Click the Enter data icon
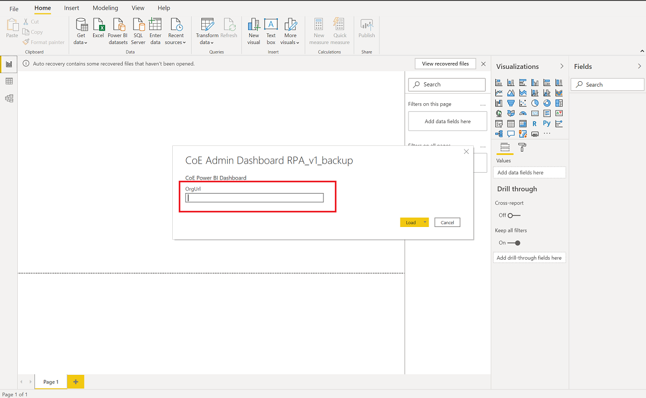The width and height of the screenshot is (646, 398). click(x=155, y=31)
